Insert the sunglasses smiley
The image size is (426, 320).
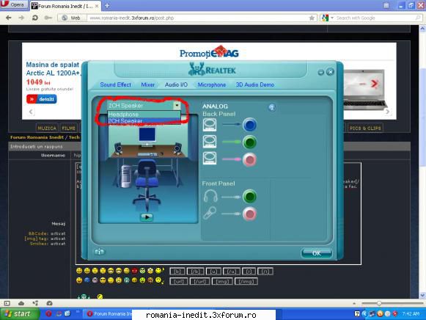(x=103, y=280)
